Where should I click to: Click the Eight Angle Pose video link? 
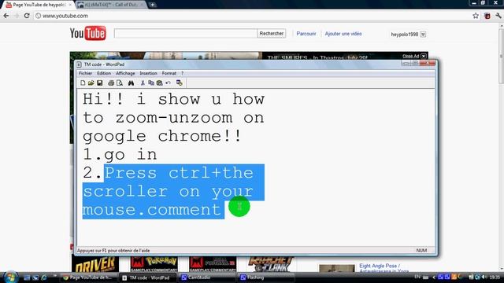pyautogui.click(x=380, y=266)
